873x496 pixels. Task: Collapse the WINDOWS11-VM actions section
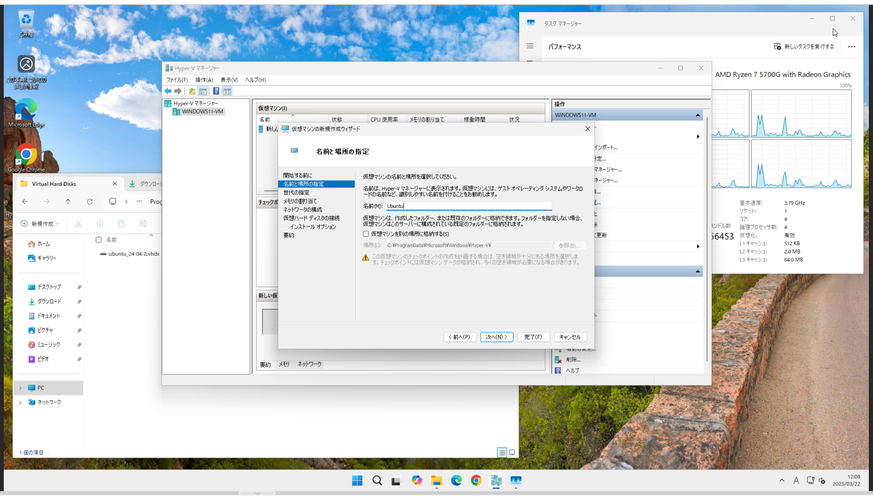[697, 115]
